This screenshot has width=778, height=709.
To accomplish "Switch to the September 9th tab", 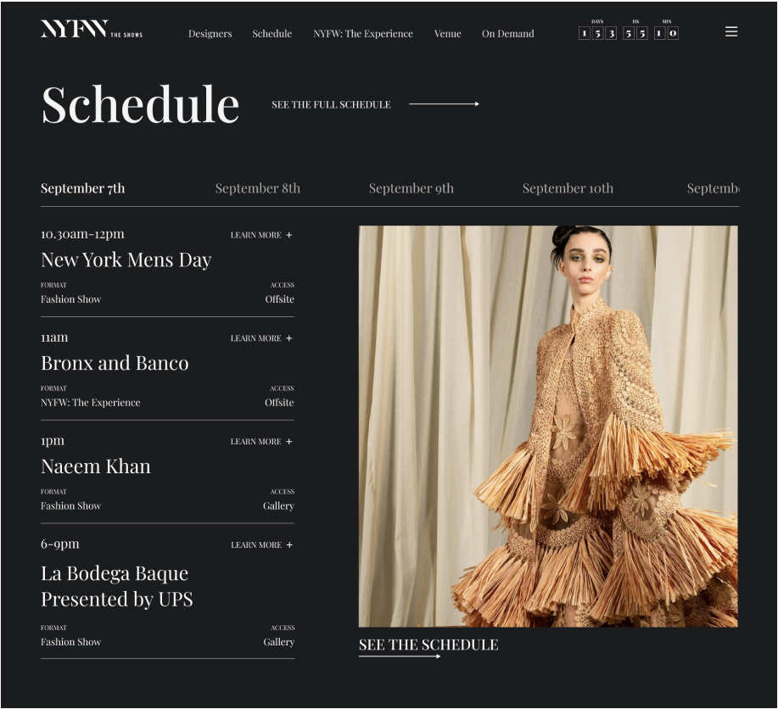I will 411,188.
